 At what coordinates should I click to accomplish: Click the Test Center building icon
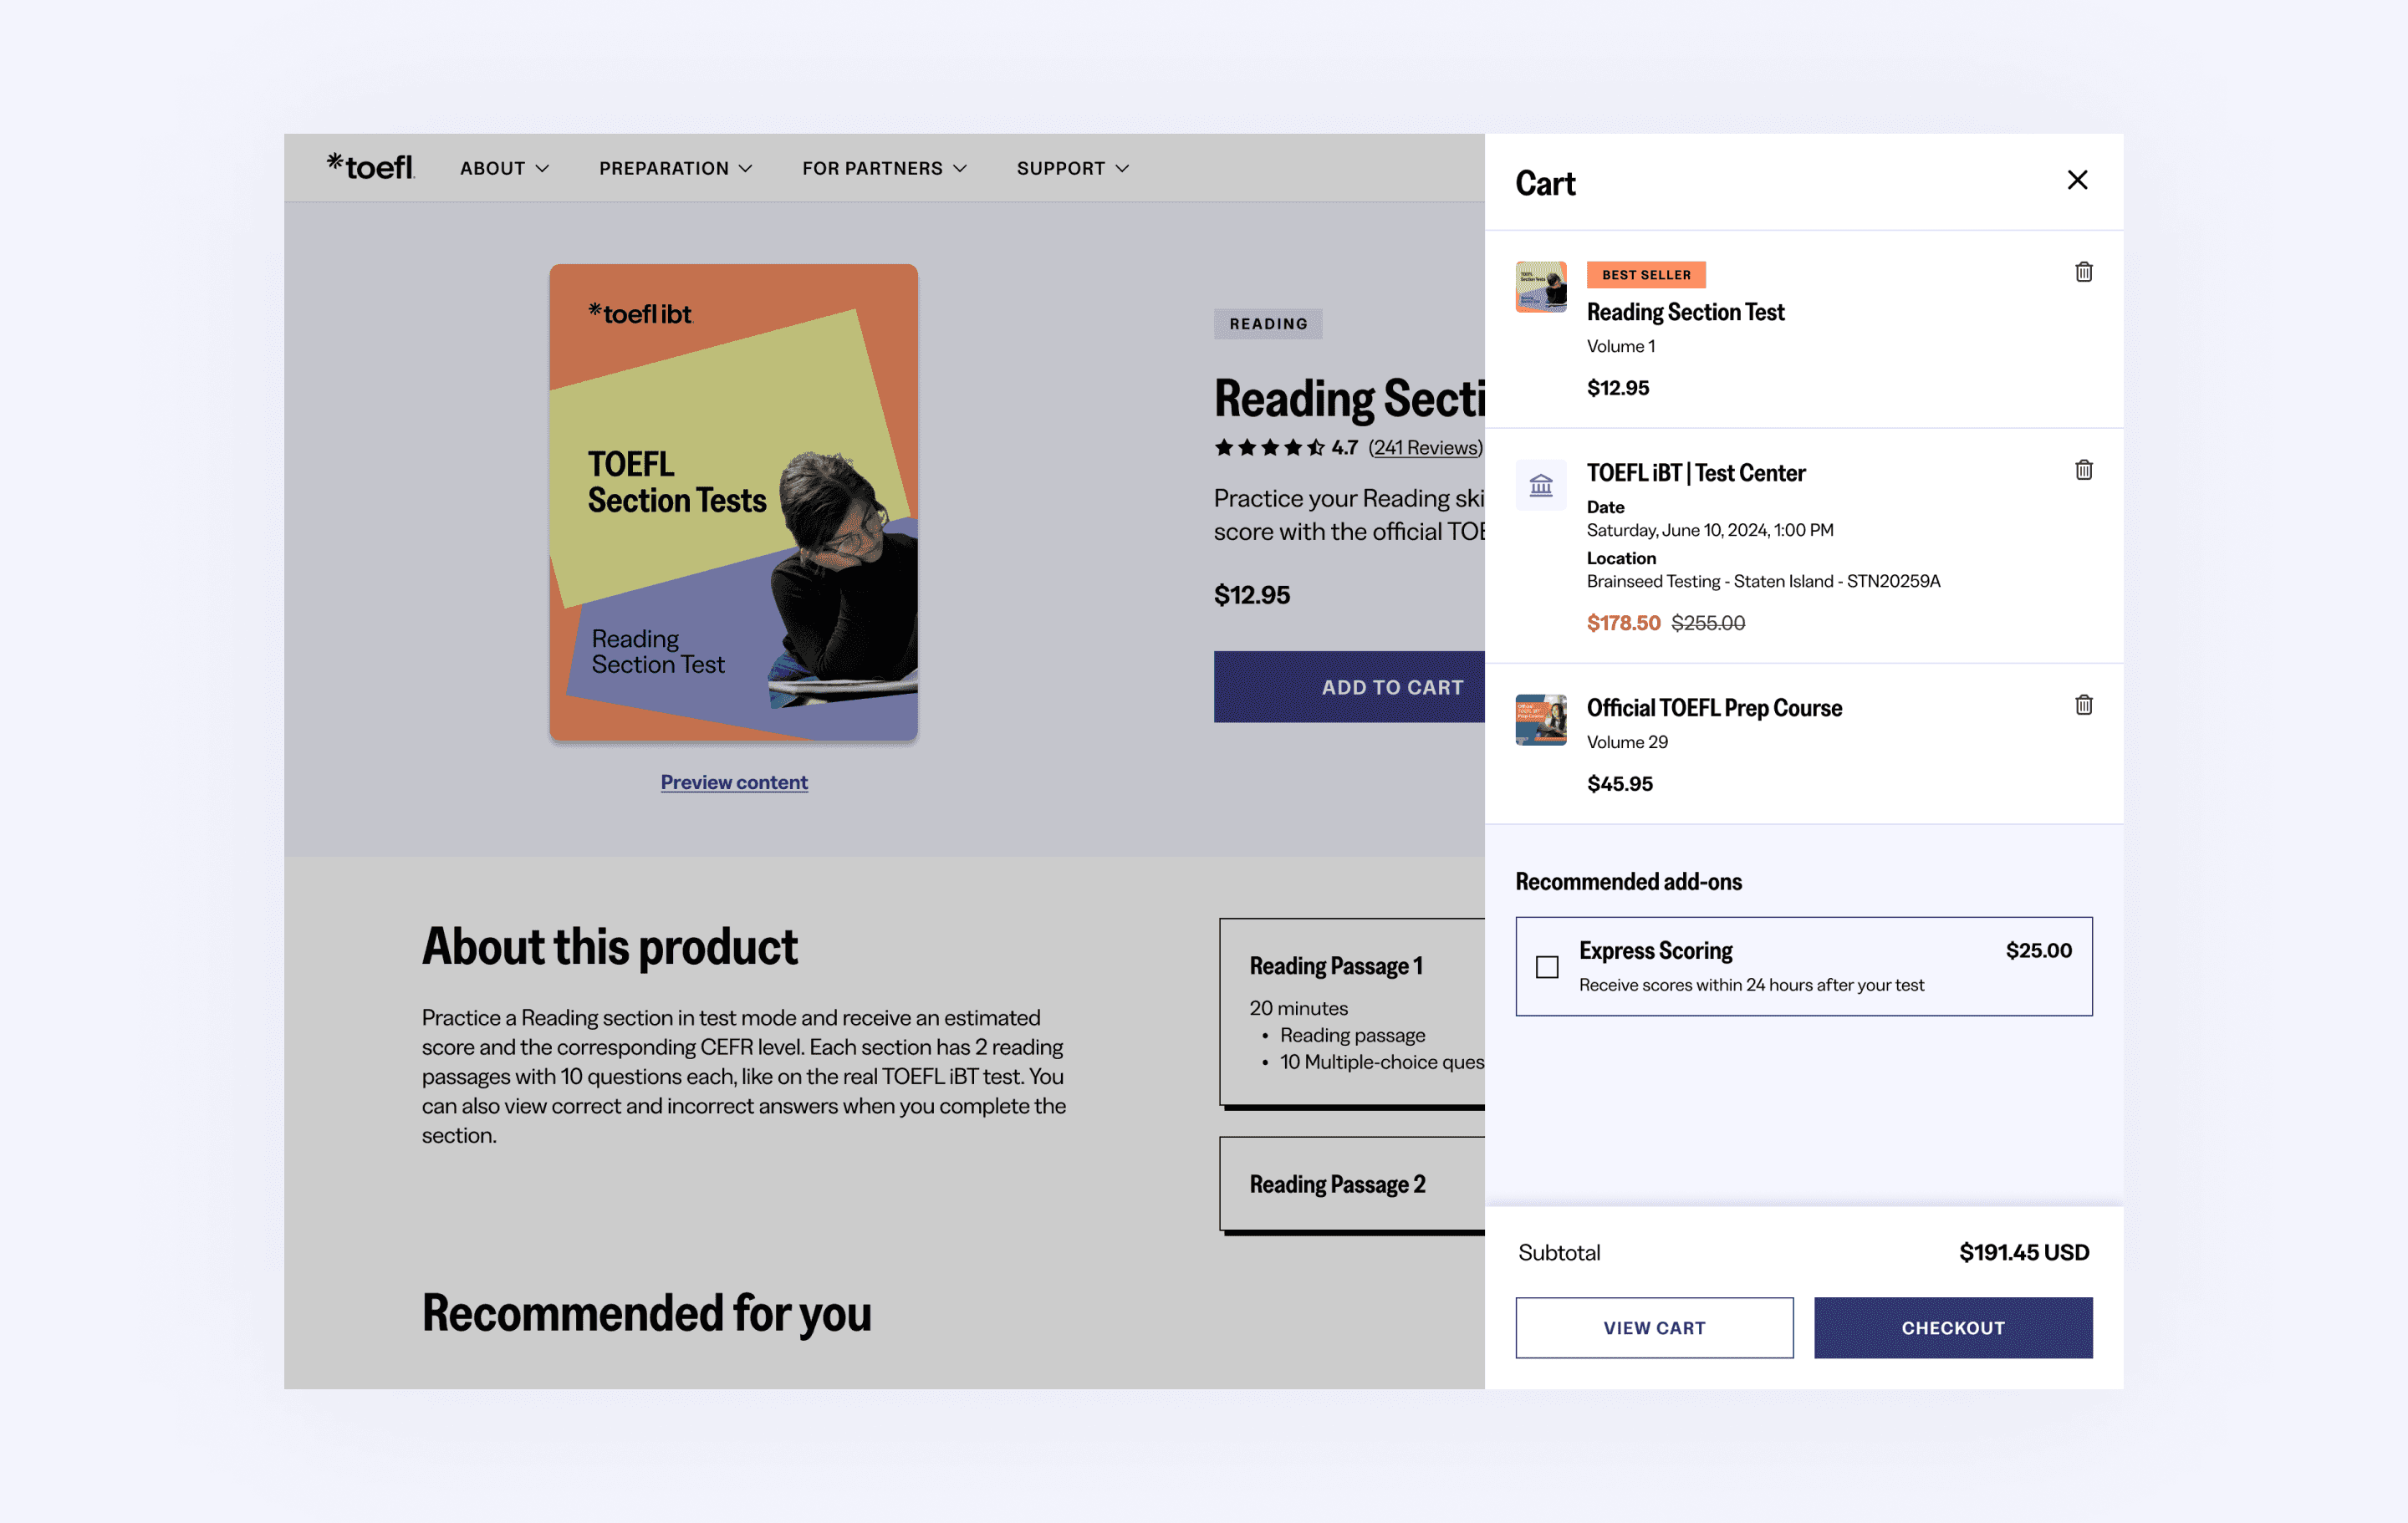(x=1540, y=486)
